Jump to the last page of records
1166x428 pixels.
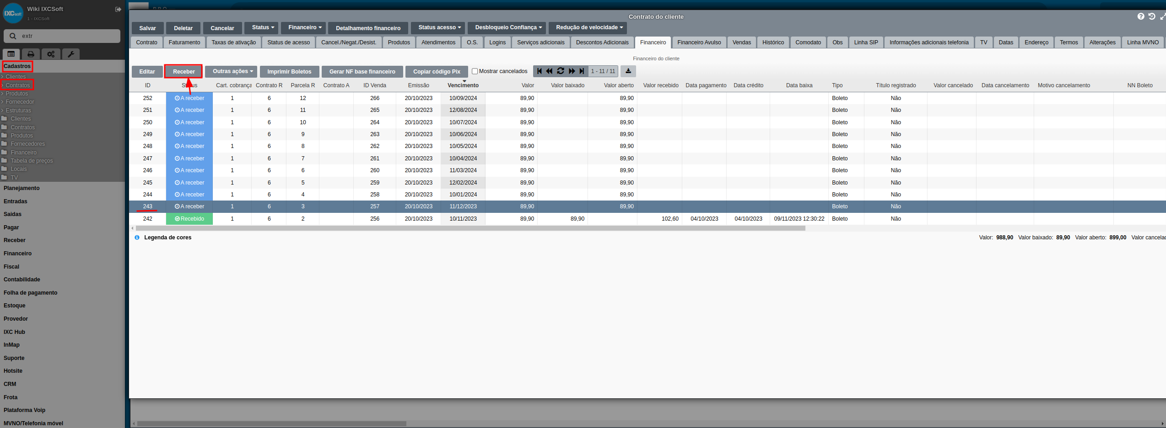[x=582, y=71]
